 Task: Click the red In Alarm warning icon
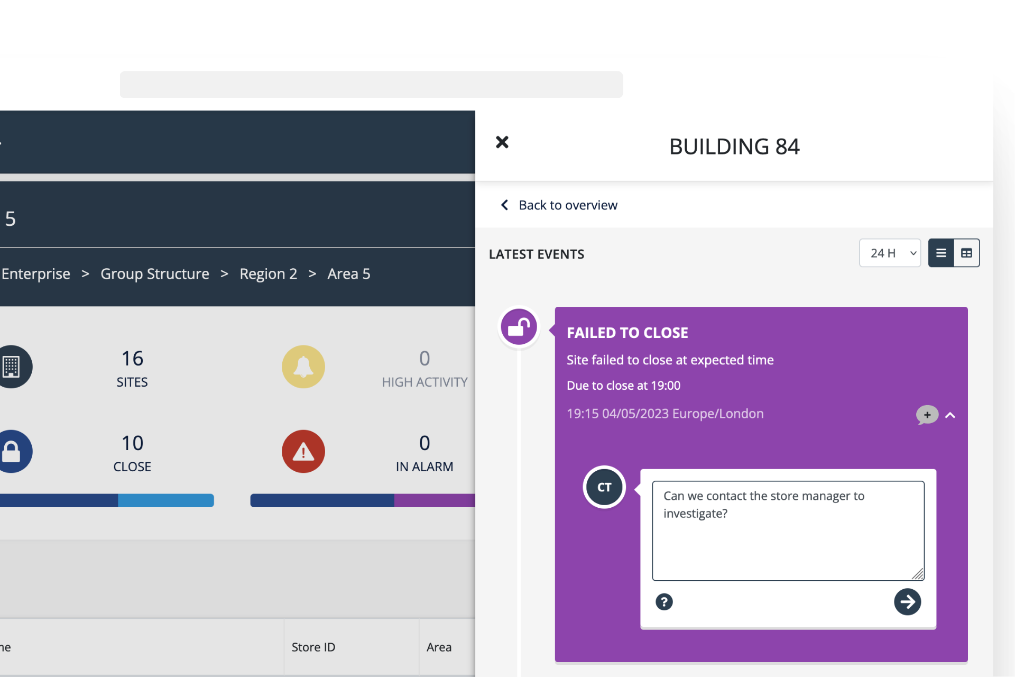point(303,451)
